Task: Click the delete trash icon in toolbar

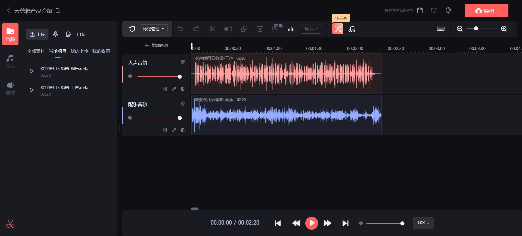Action: click(260, 29)
